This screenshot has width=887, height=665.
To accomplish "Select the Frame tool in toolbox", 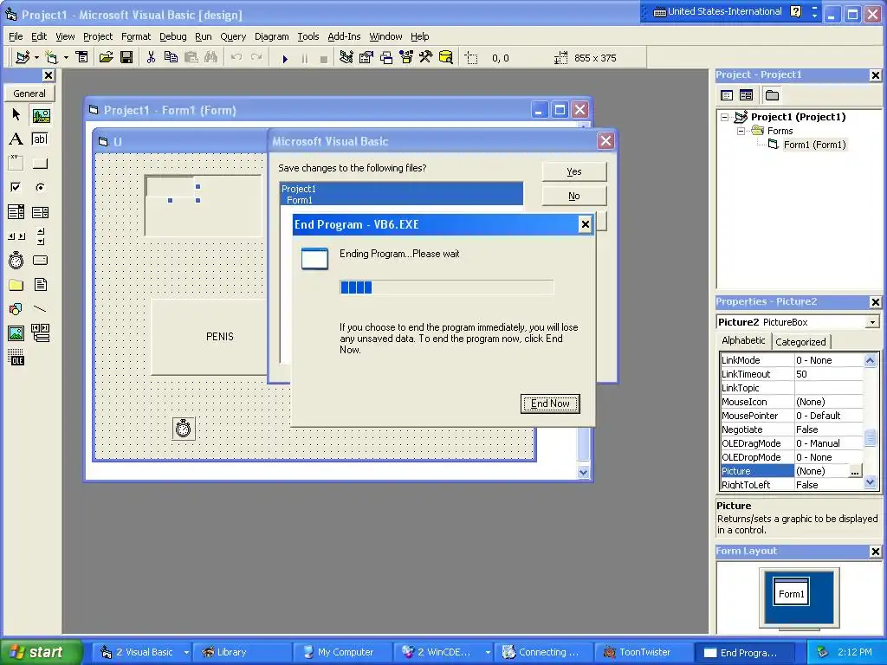I will click(16, 164).
